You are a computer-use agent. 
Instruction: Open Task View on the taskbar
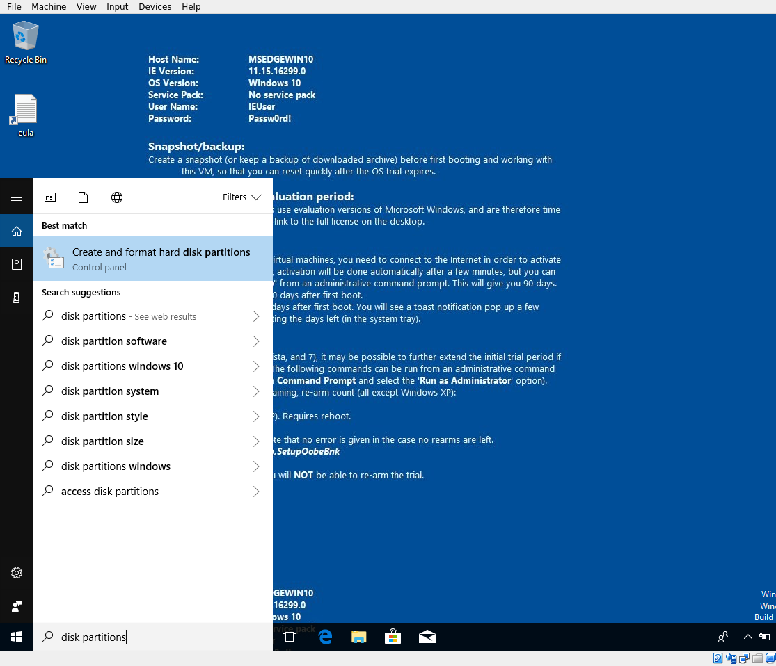290,637
